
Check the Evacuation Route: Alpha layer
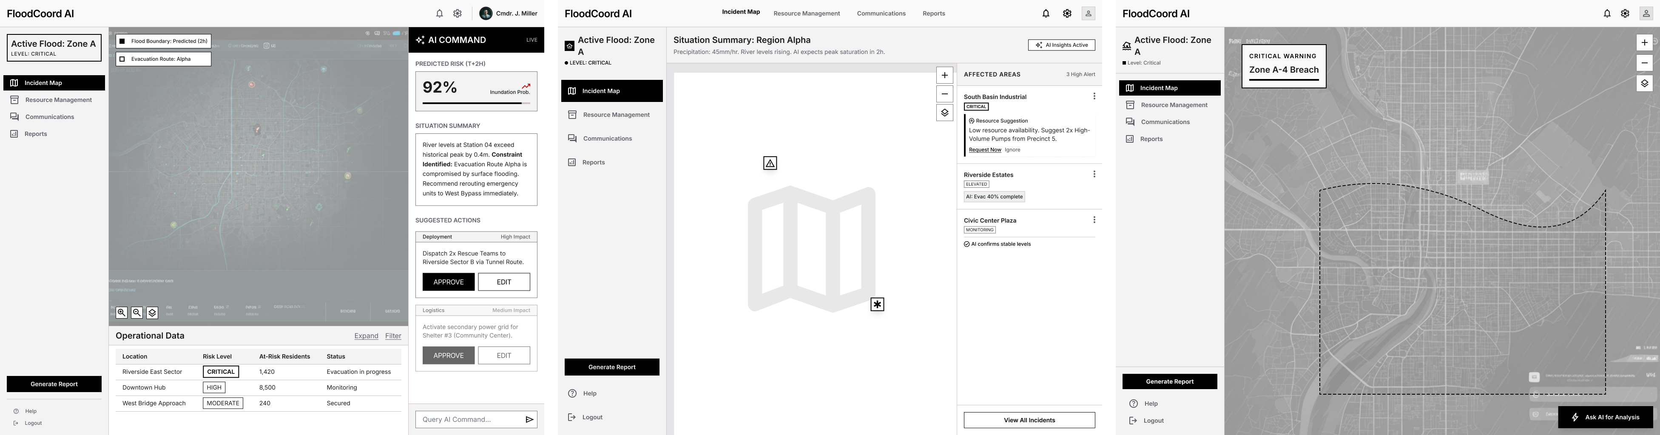[122, 59]
